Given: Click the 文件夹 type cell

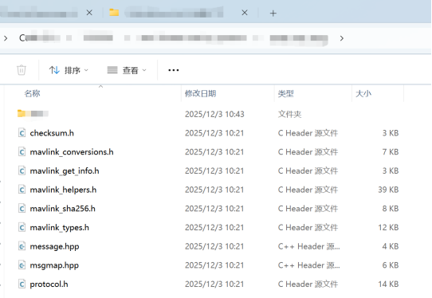Looking at the screenshot, I should coord(289,114).
